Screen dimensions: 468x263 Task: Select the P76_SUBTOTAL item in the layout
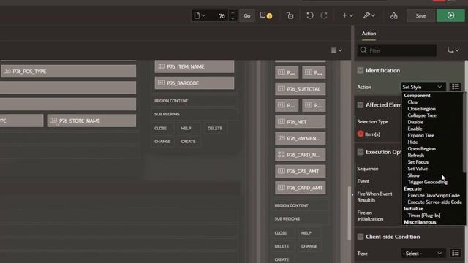[300, 89]
